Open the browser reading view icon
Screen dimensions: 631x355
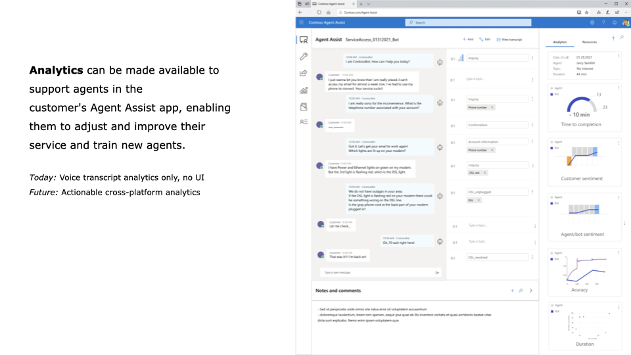[578, 12]
